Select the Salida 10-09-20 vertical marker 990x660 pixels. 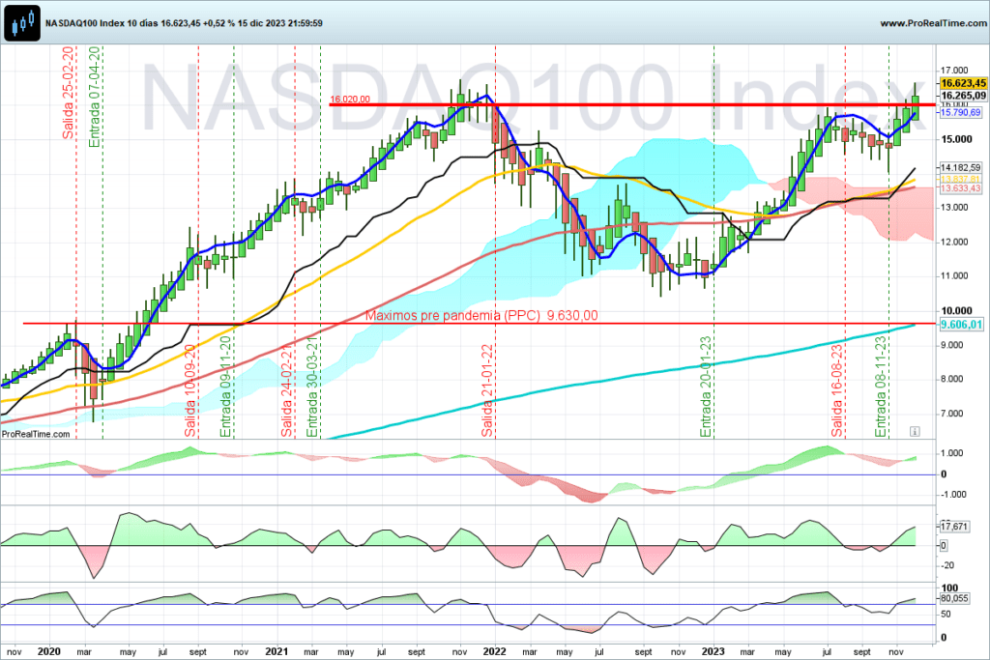190,391
